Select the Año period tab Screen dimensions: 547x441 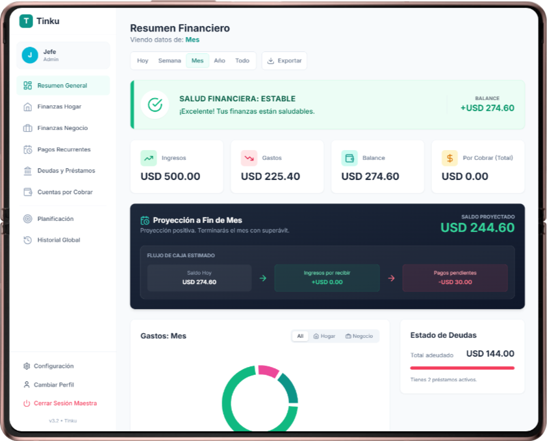(x=220, y=60)
